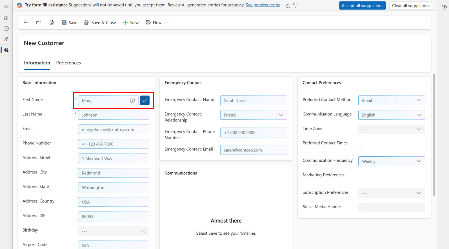Open Copilot side pane icon

point(444,7)
